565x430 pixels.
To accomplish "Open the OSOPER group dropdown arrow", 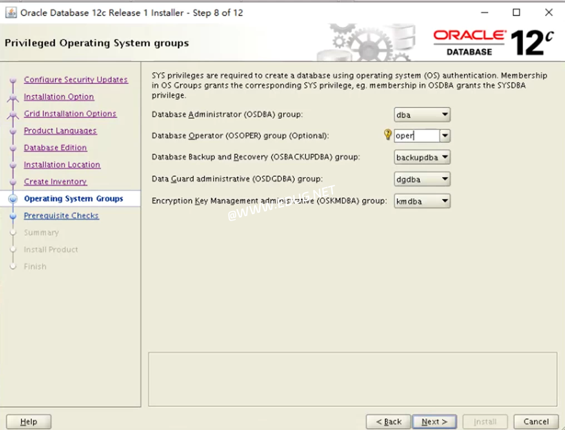I will (445, 136).
